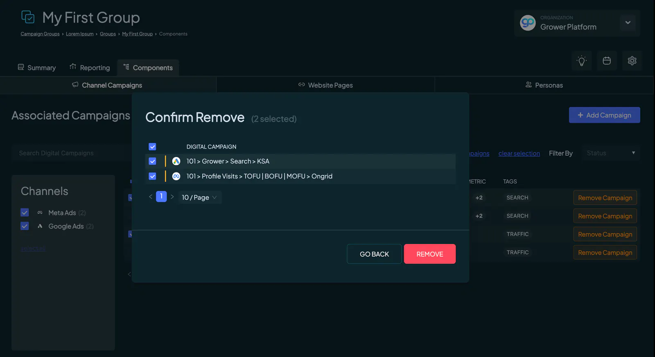Click the Add Campaign button
The image size is (655, 357).
click(x=605, y=115)
